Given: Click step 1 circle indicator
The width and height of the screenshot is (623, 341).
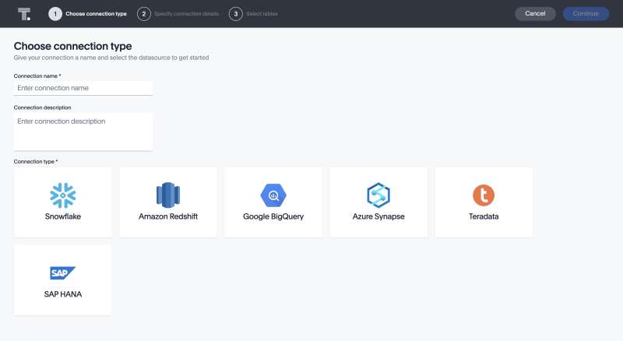Looking at the screenshot, I should (x=55, y=14).
